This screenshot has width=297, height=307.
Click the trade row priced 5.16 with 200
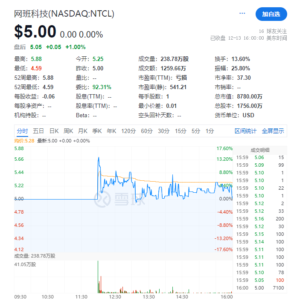[260, 219]
